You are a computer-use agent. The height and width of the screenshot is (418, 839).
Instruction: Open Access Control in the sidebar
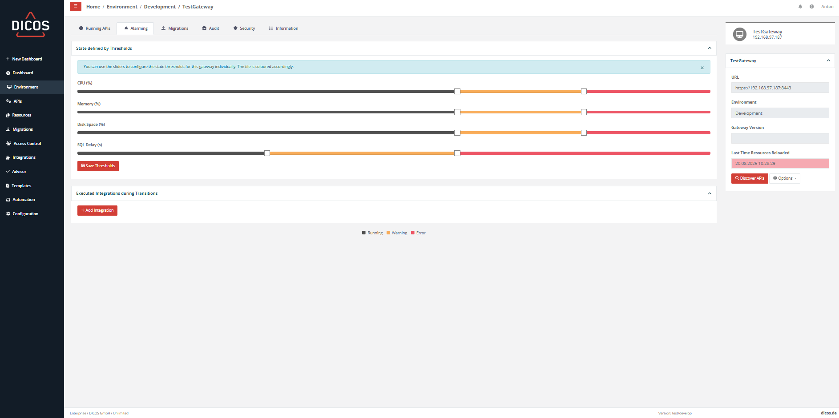[x=27, y=144]
